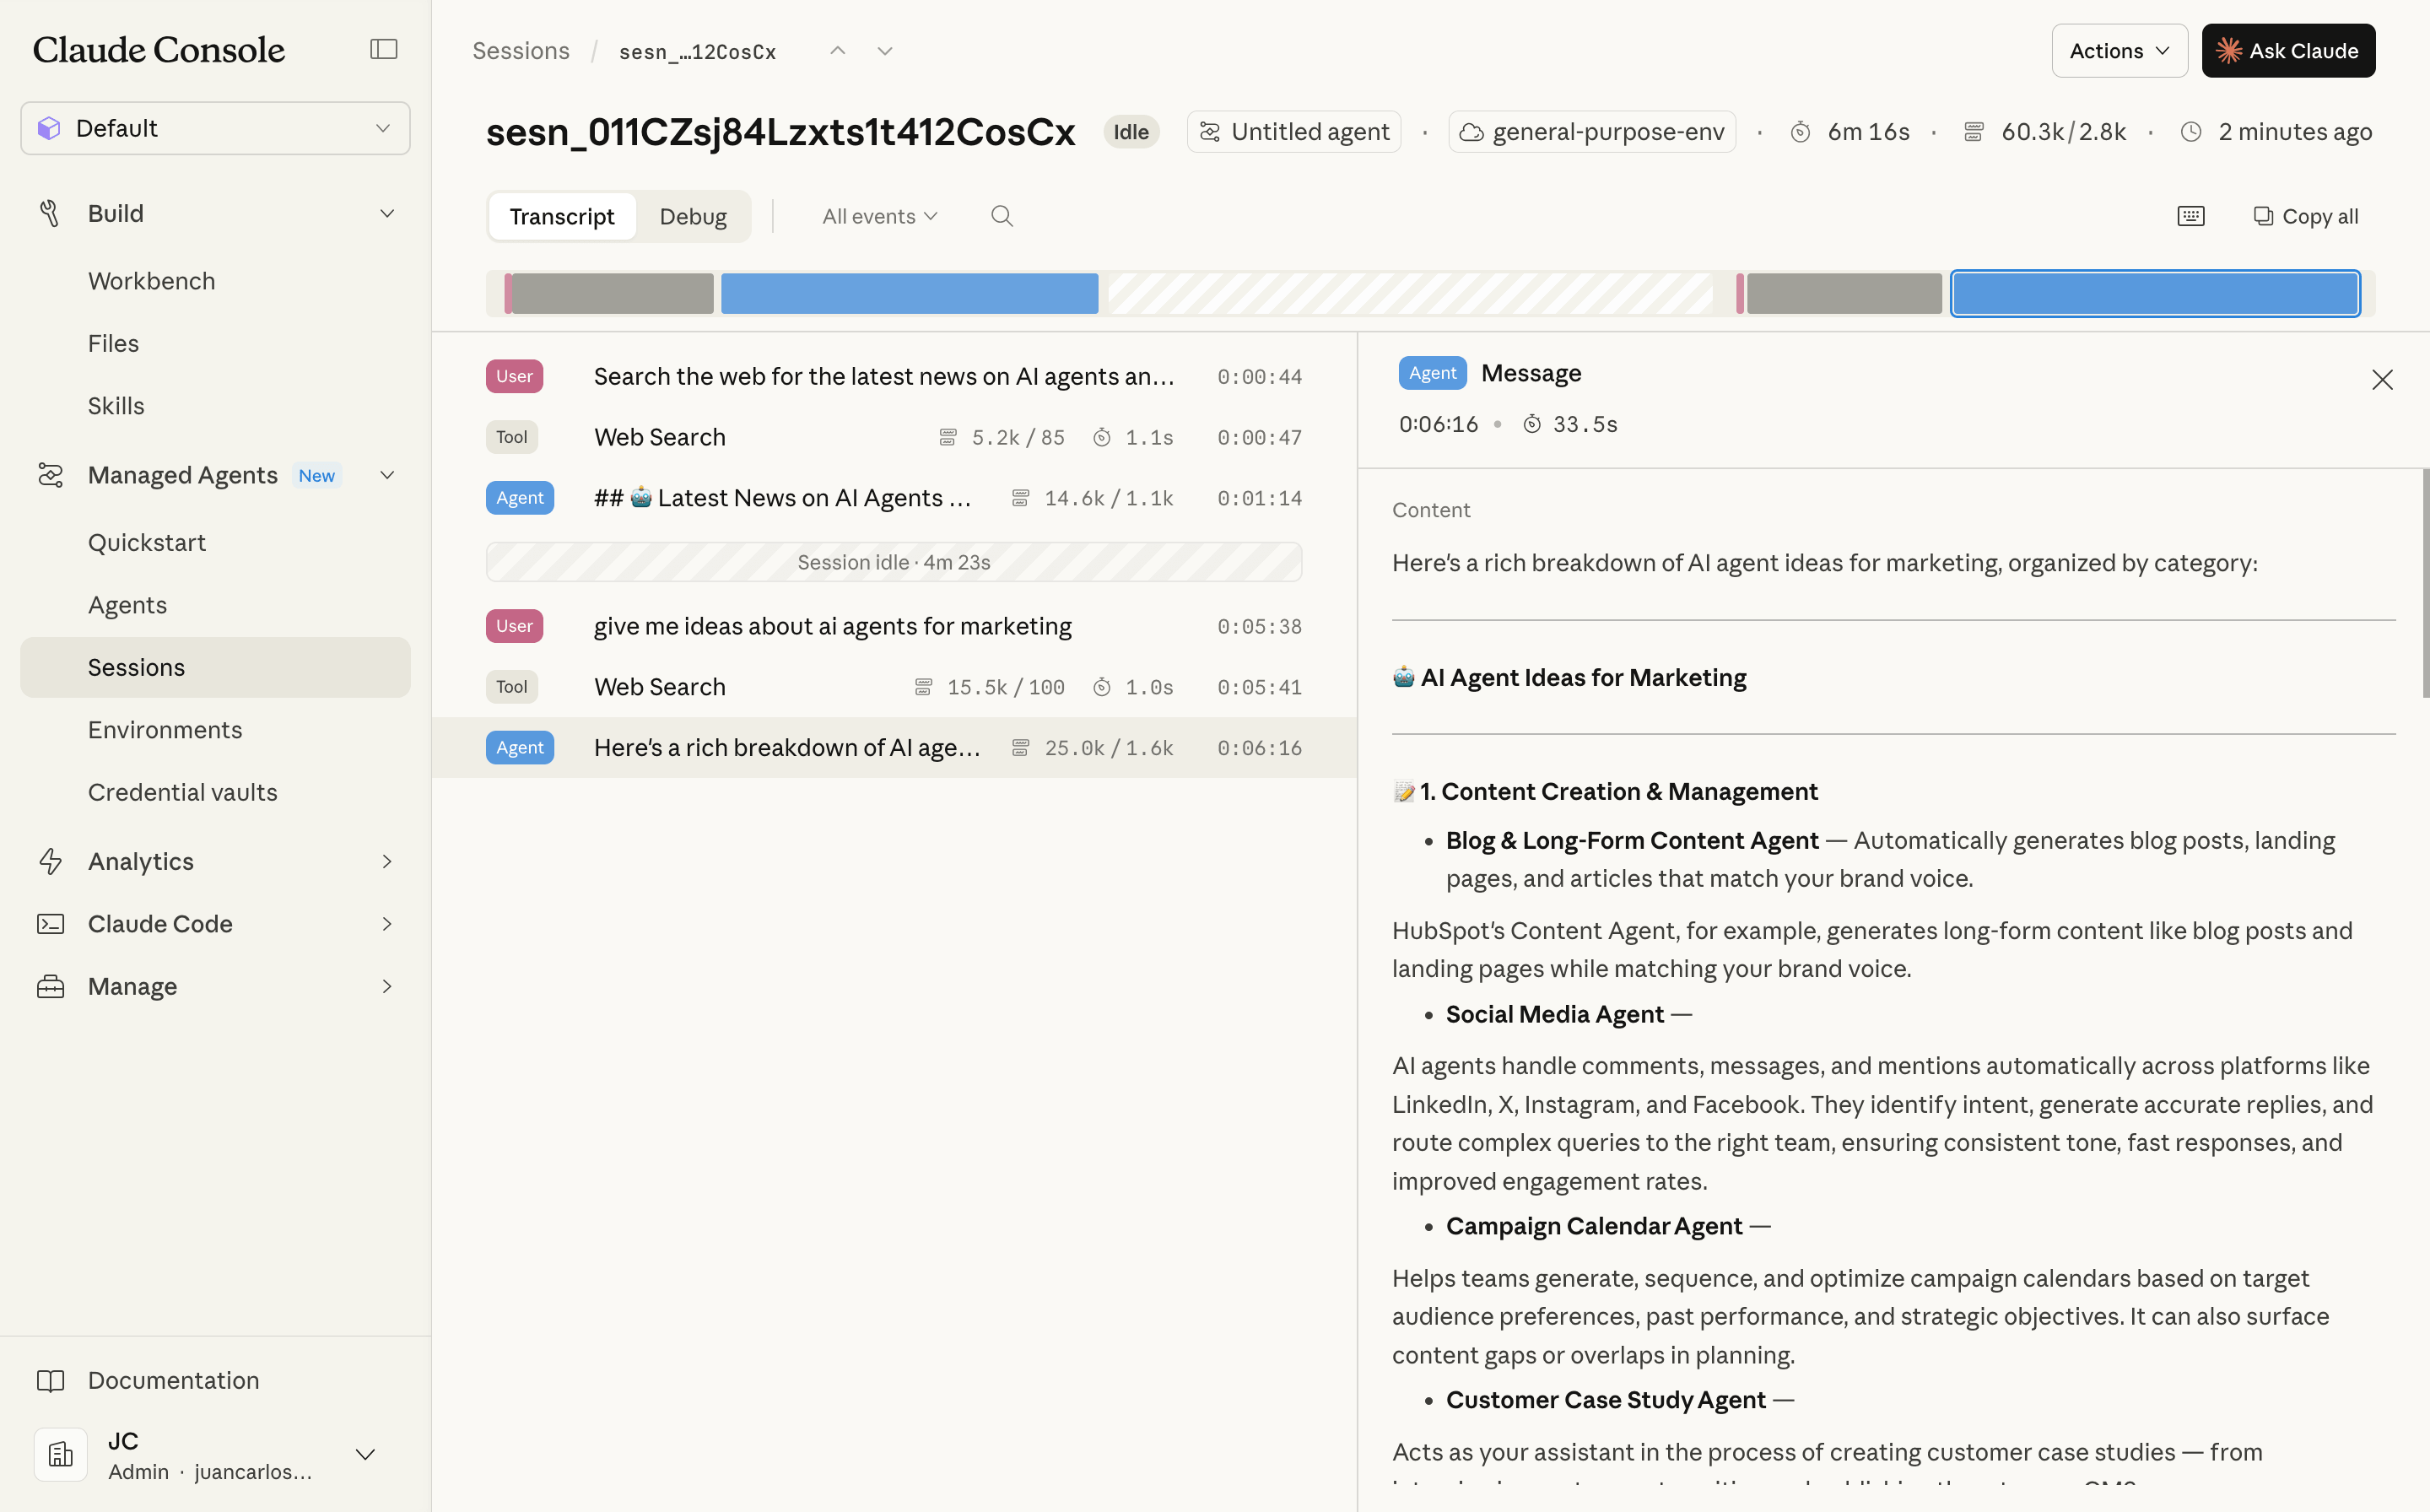Click the Untitled agent badge in session header
Viewport: 2430px width, 1512px height.
(1293, 131)
